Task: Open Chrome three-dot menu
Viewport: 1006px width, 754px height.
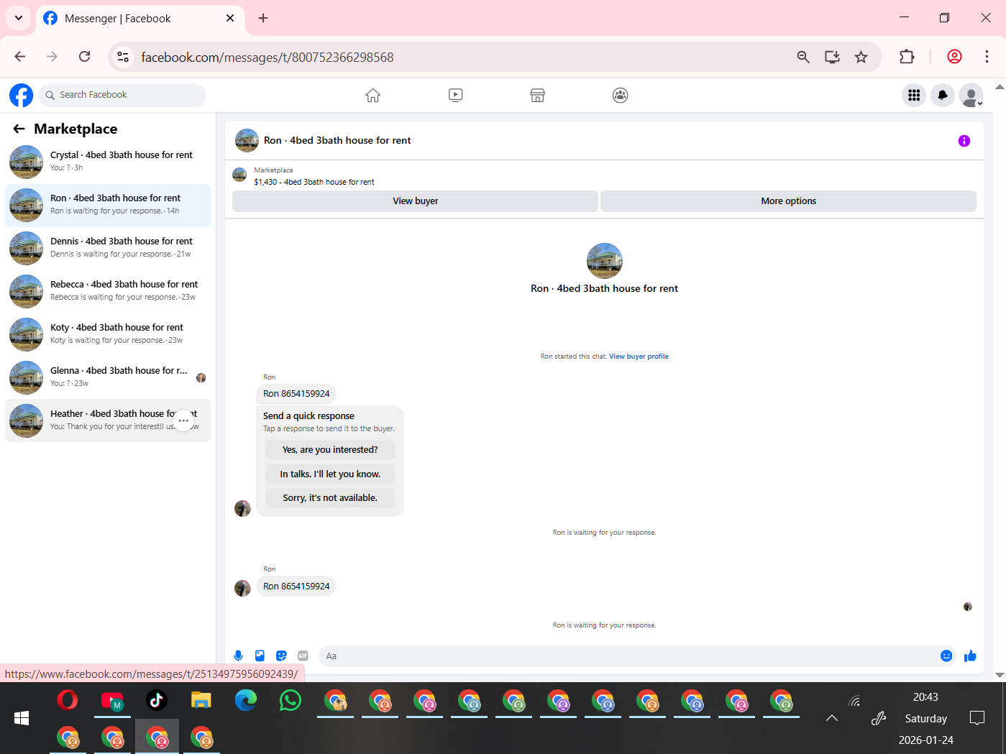Action: pyautogui.click(x=987, y=57)
